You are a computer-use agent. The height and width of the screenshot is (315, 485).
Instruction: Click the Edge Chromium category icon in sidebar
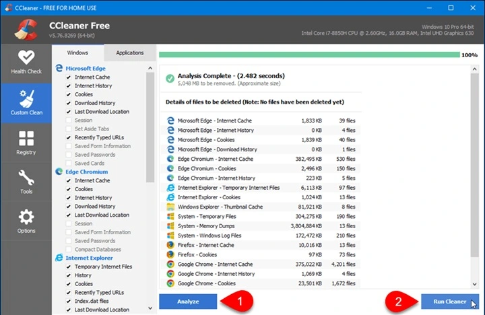coord(59,172)
